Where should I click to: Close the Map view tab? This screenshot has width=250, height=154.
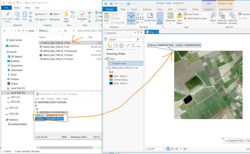[157, 32]
